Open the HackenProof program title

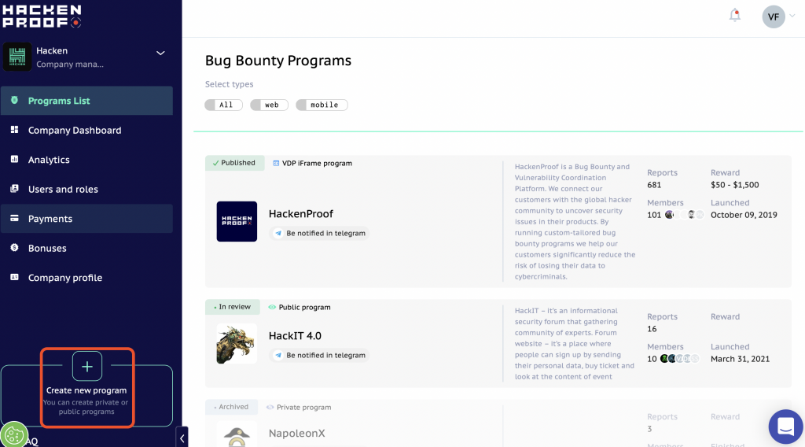(x=301, y=214)
